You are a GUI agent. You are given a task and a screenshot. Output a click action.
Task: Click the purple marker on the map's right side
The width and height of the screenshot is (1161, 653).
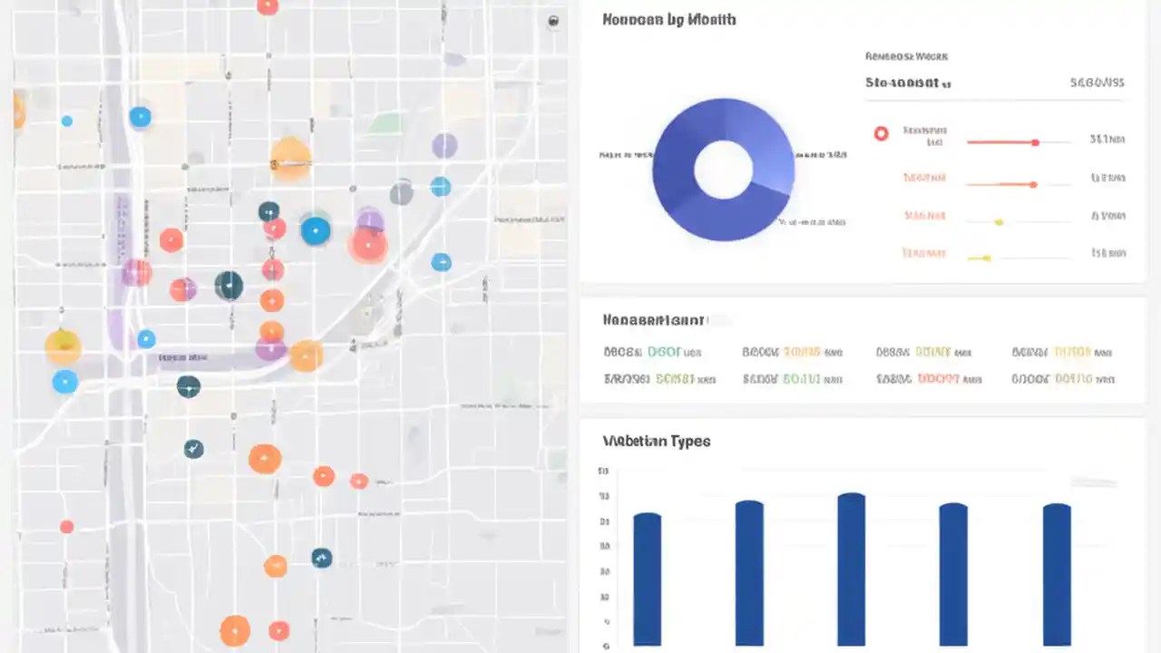(x=444, y=145)
